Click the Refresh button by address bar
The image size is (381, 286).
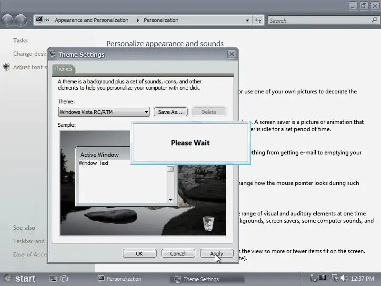coord(258,20)
